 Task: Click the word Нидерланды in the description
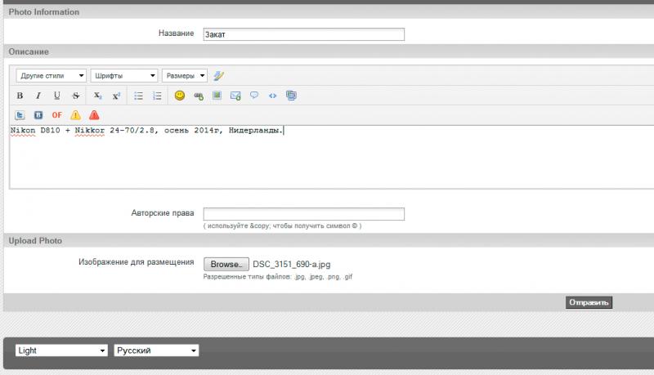click(256, 131)
